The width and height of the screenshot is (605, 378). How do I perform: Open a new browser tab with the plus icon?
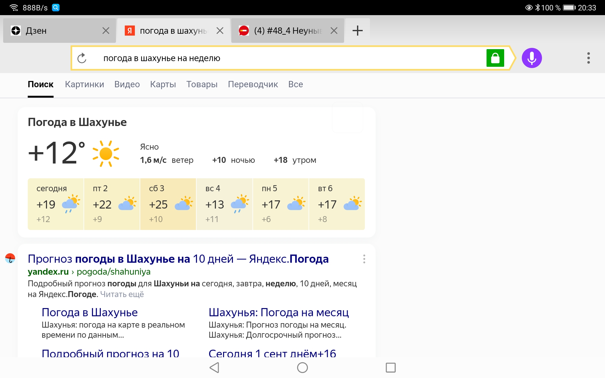point(357,30)
